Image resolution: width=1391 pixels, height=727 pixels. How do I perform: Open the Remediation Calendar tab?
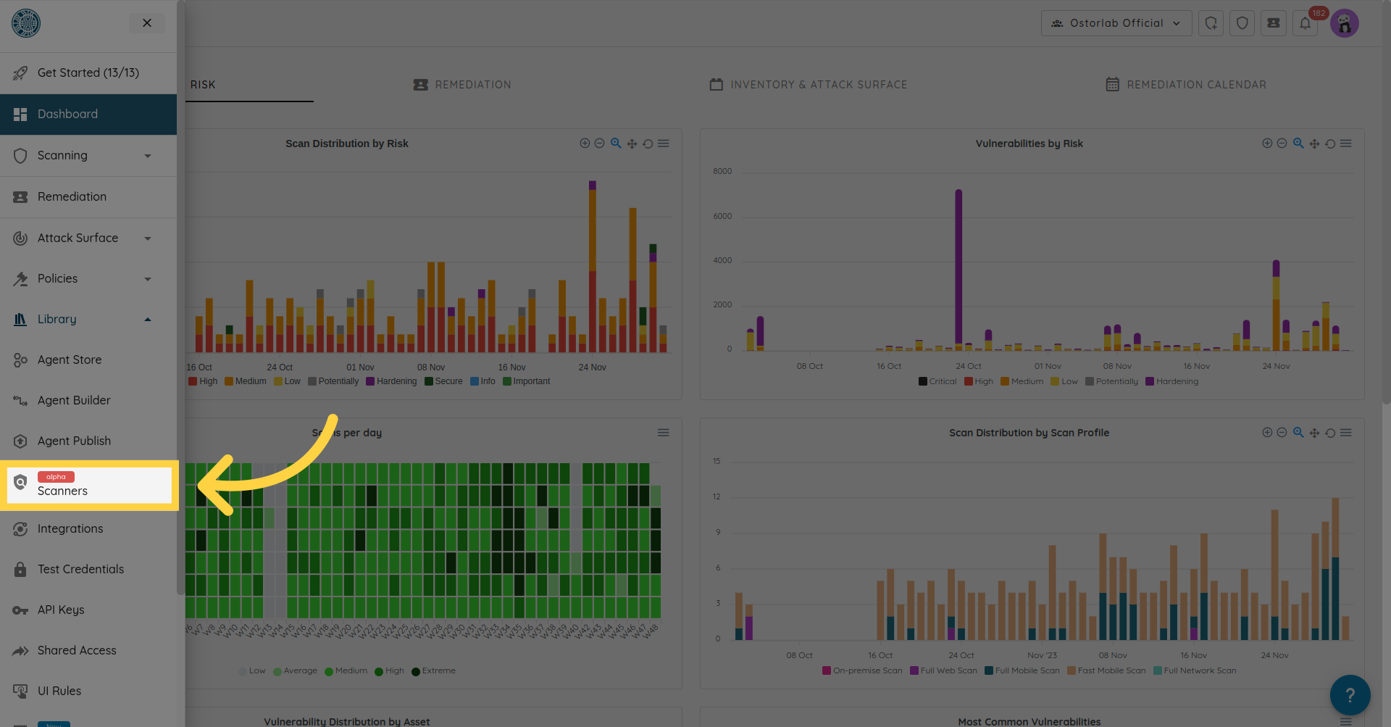point(1186,85)
